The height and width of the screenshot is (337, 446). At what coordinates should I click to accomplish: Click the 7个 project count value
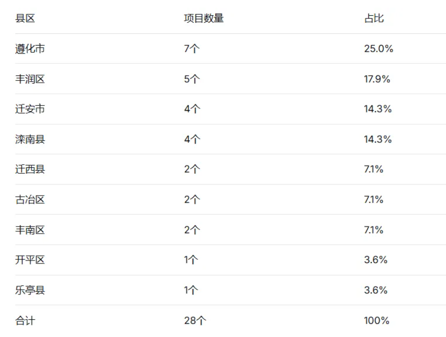[x=192, y=49]
